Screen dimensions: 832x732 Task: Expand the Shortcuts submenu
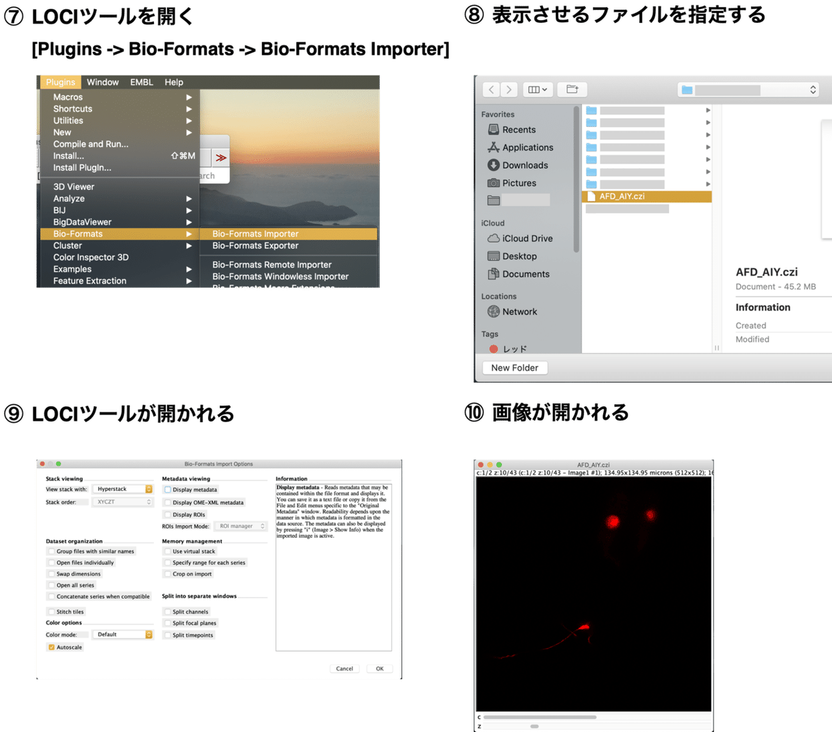click(120, 109)
